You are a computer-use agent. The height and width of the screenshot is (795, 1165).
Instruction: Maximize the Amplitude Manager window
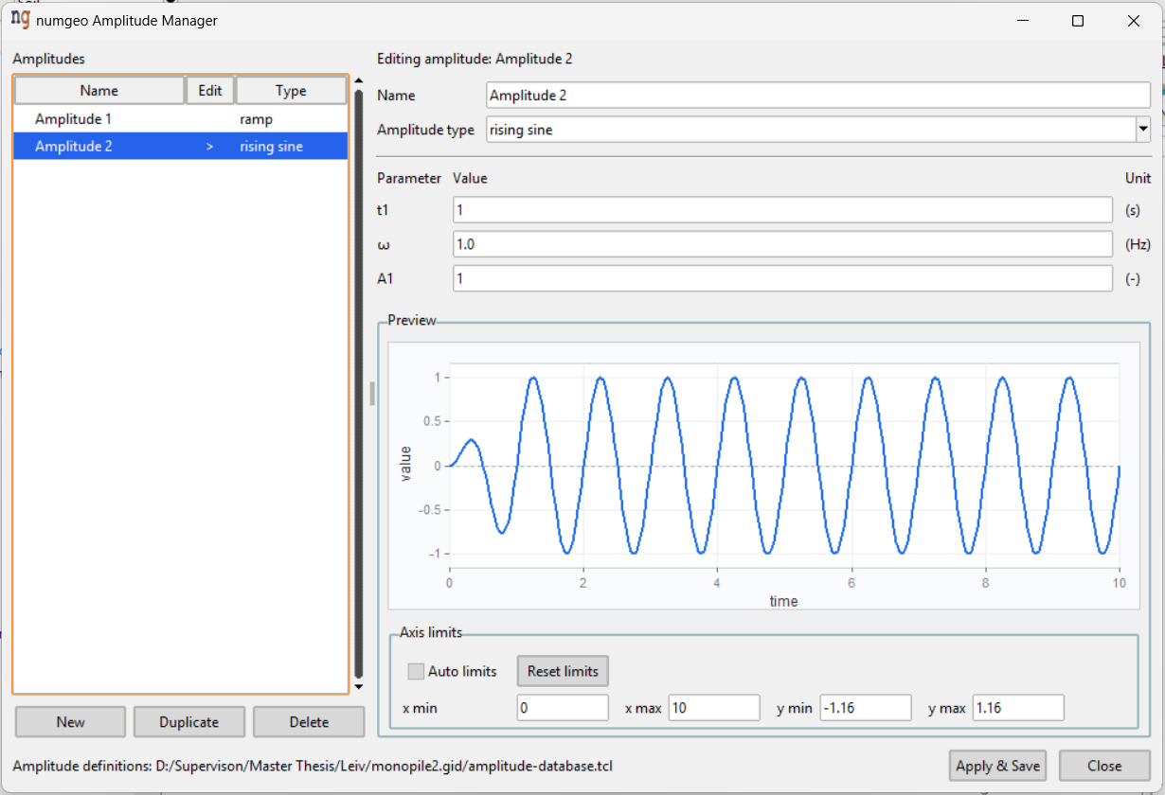coord(1078,21)
